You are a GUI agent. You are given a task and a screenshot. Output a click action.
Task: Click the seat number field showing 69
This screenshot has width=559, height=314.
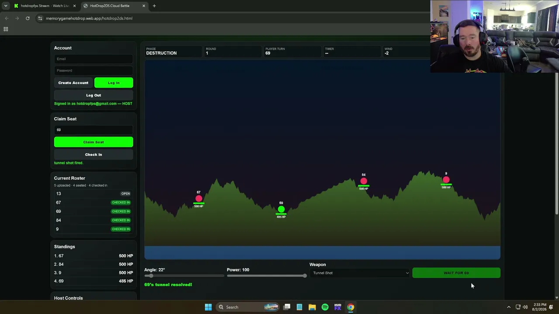(x=93, y=130)
